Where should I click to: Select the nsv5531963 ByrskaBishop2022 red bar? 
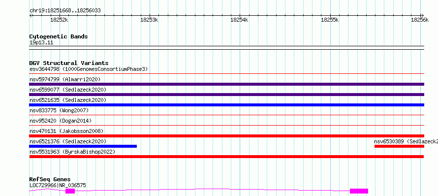tap(226, 157)
